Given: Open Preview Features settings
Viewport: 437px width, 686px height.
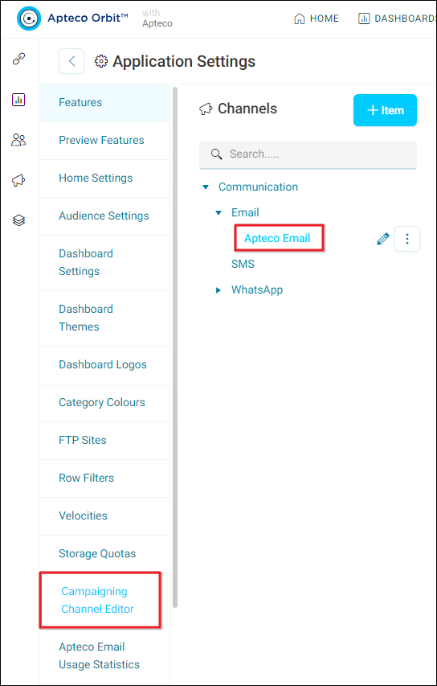Looking at the screenshot, I should click(104, 141).
